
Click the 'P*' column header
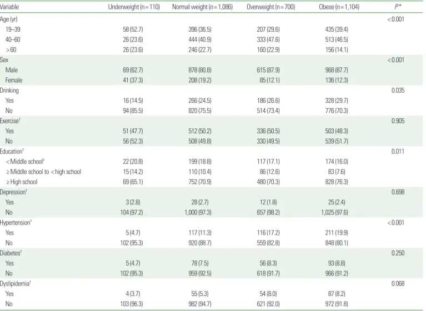coord(398,7)
